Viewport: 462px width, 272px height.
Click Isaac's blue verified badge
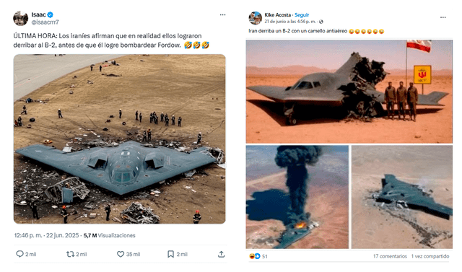pyautogui.click(x=51, y=14)
